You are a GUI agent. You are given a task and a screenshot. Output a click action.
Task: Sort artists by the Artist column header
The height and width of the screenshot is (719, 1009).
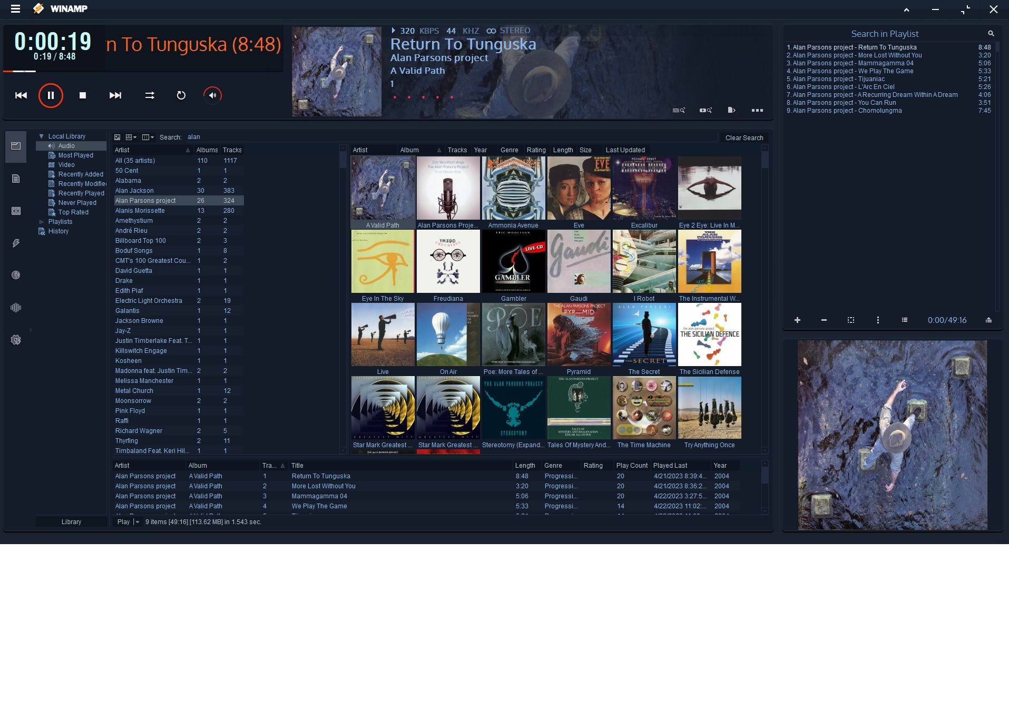click(x=153, y=150)
